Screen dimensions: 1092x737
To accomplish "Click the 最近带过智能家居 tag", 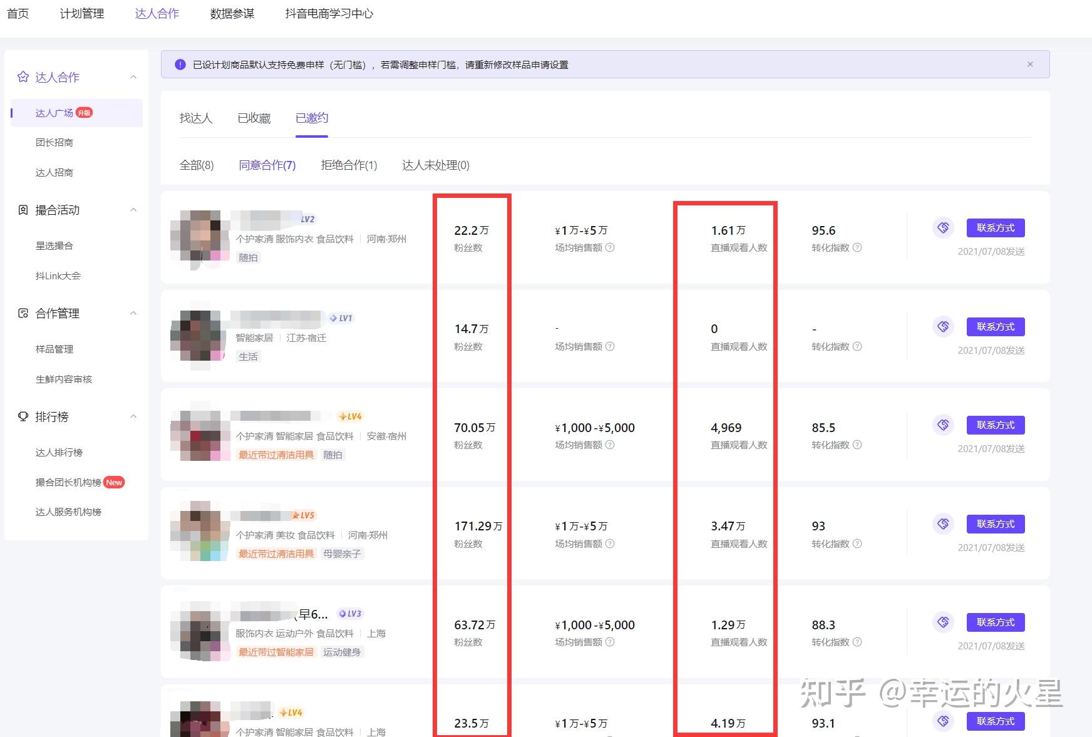I will [276, 652].
